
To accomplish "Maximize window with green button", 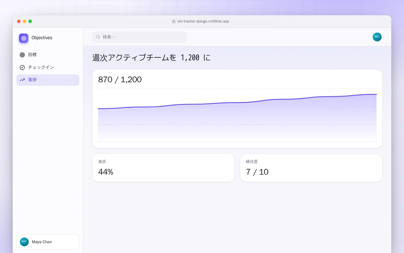I will 30,22.
